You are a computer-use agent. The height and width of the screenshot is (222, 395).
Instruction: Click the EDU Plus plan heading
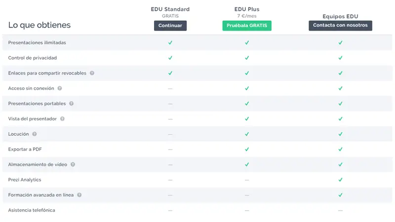[247, 9]
